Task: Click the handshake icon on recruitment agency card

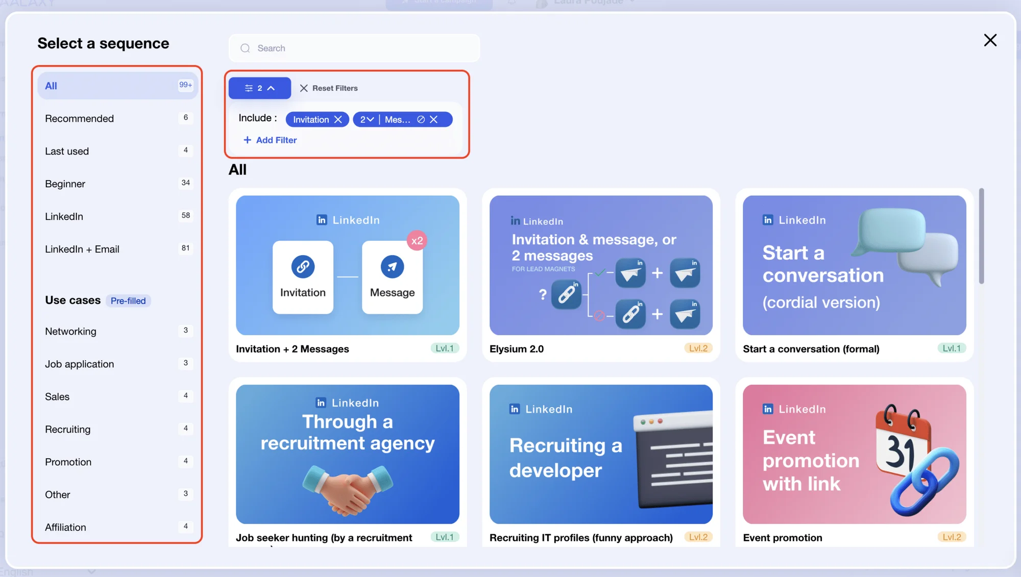Action: [348, 490]
